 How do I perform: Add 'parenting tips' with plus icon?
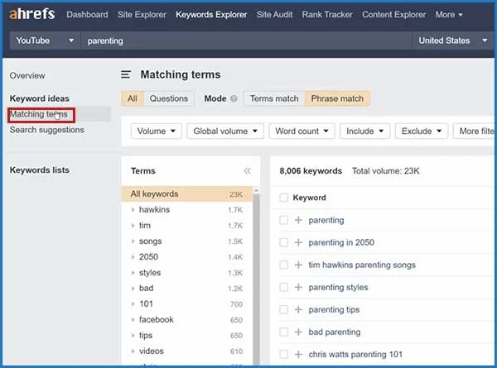point(298,309)
